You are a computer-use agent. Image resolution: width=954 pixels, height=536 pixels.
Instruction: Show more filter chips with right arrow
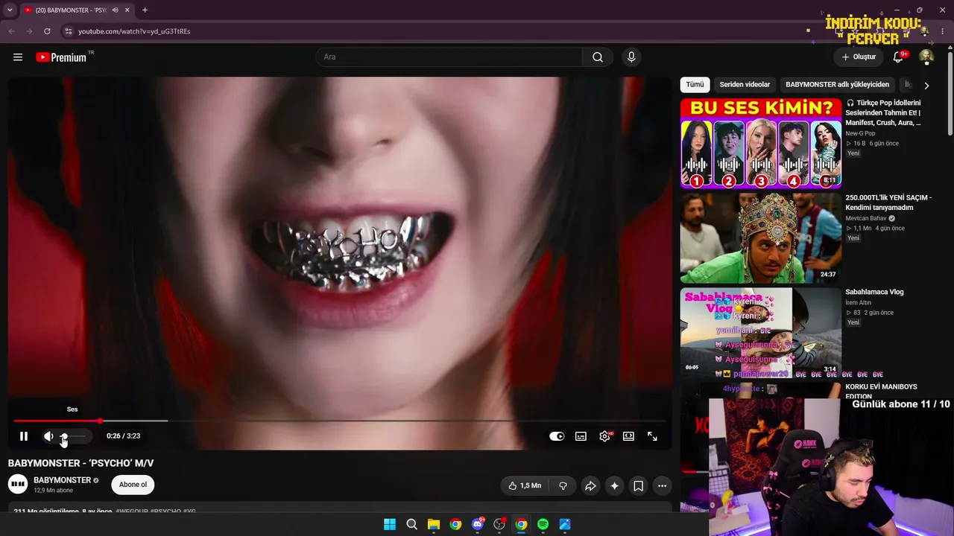click(926, 86)
